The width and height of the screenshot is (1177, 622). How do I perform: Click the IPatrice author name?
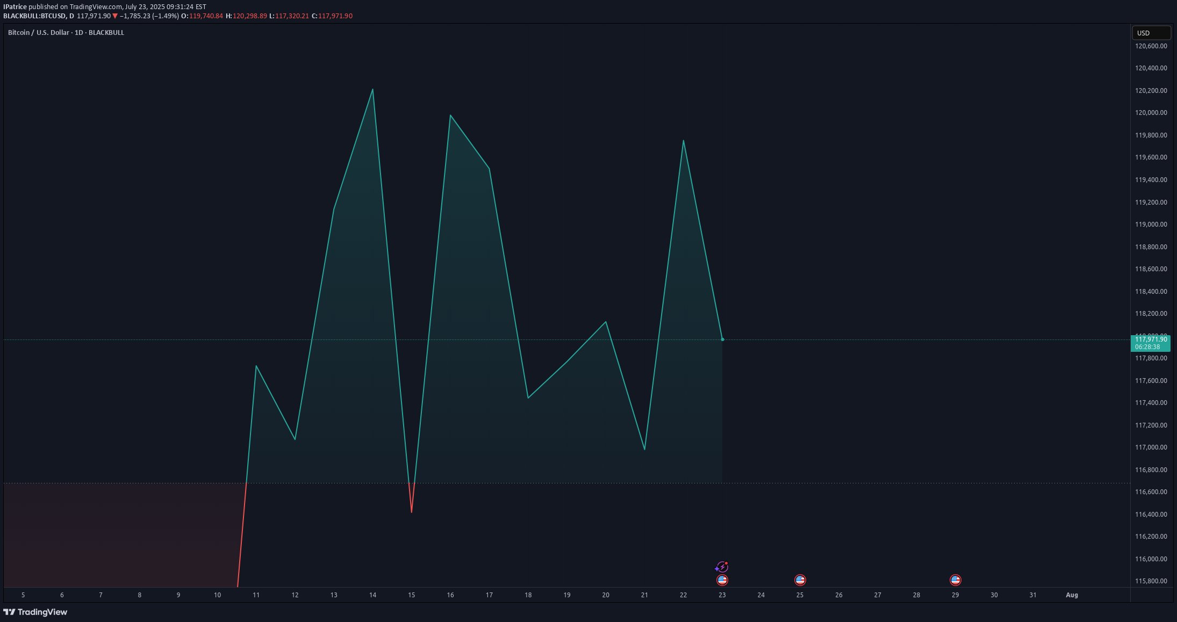[x=15, y=7]
